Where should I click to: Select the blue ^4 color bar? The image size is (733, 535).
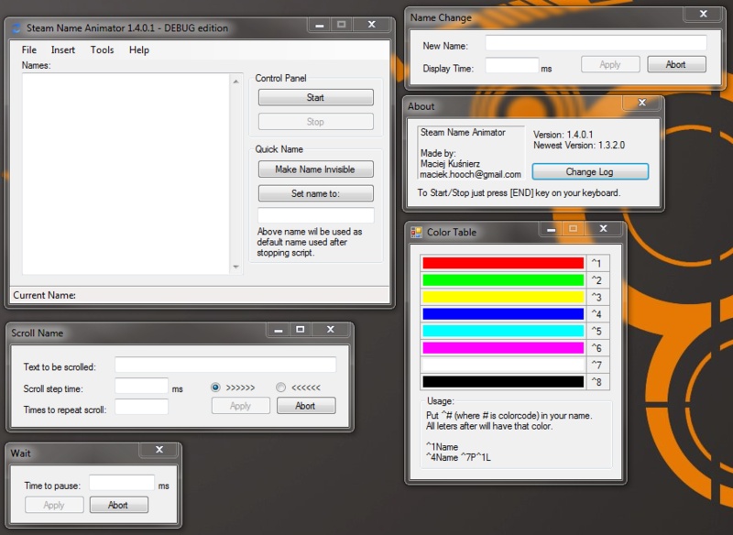pos(503,314)
